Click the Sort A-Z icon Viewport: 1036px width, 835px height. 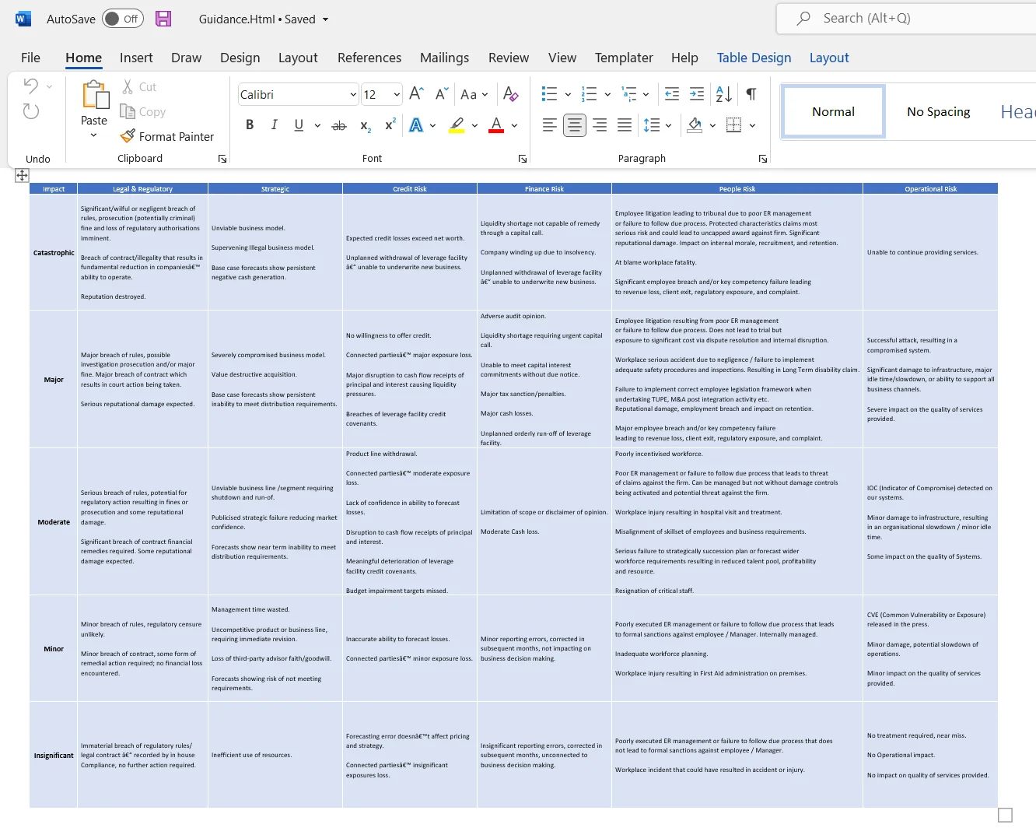(723, 94)
